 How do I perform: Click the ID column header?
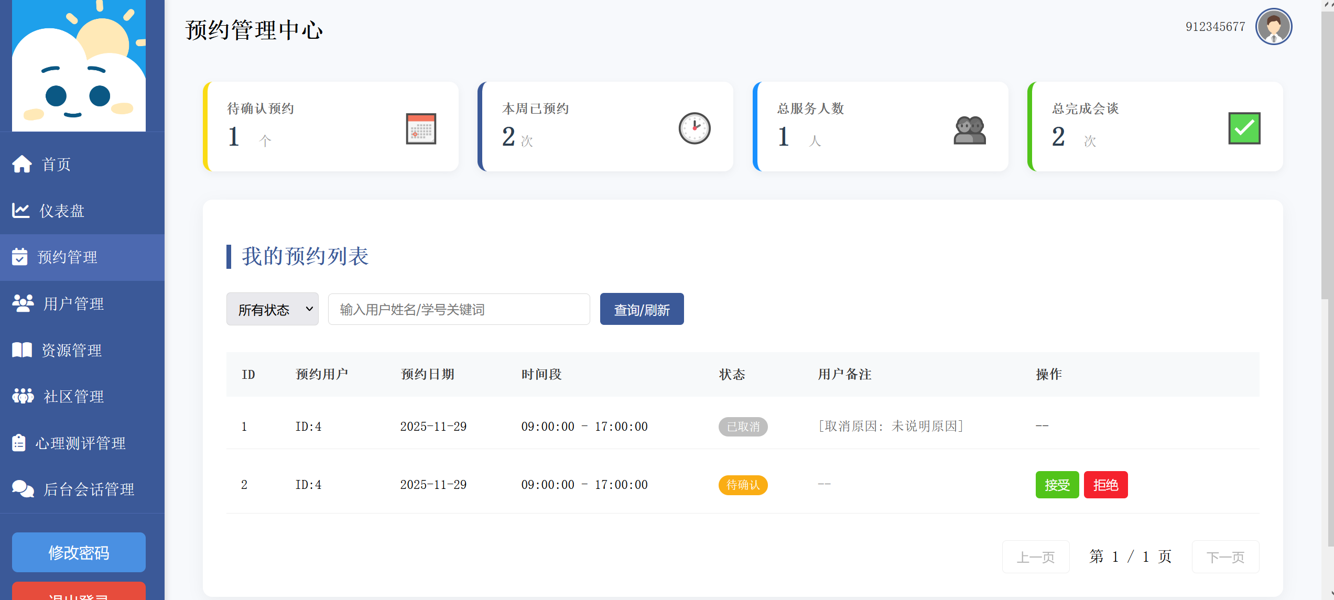(x=248, y=374)
